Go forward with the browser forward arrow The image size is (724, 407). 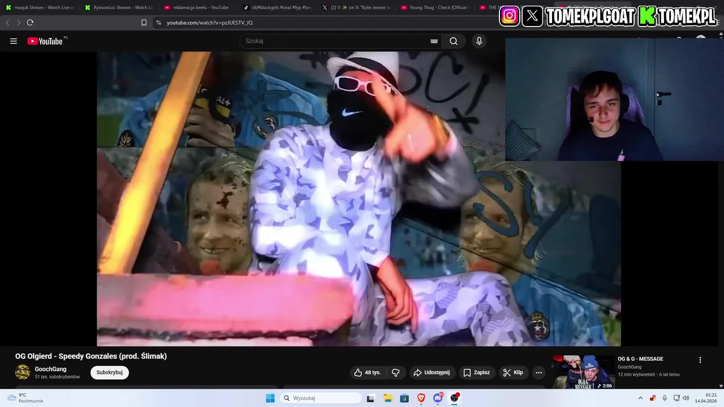[19, 23]
